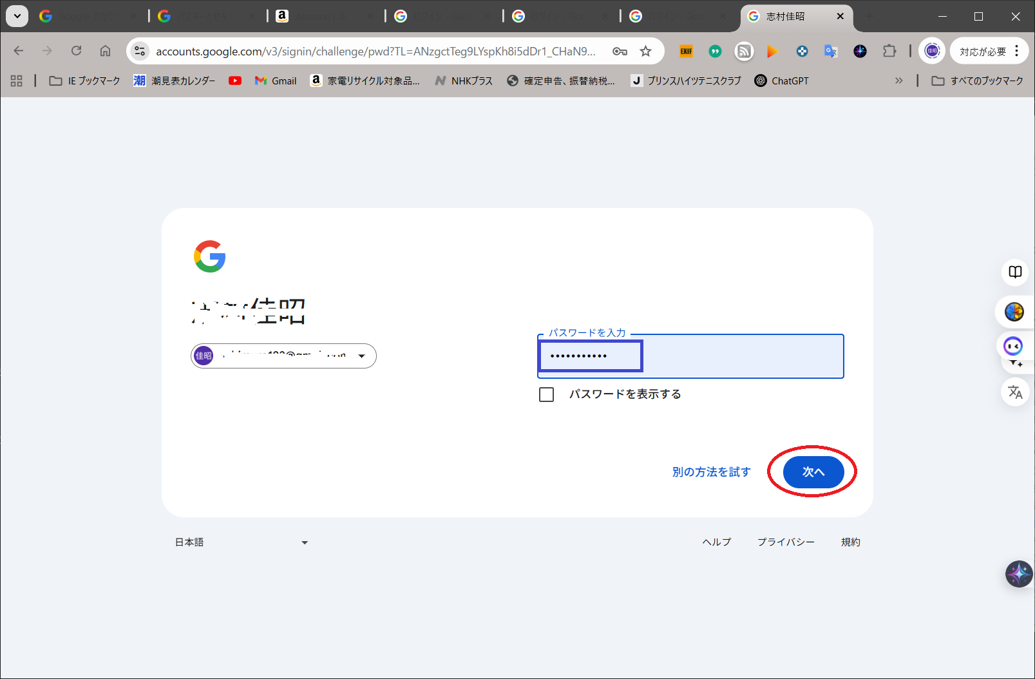Show hidden bookmarks via the chevron
Viewport: 1035px width, 679px height.
[898, 81]
